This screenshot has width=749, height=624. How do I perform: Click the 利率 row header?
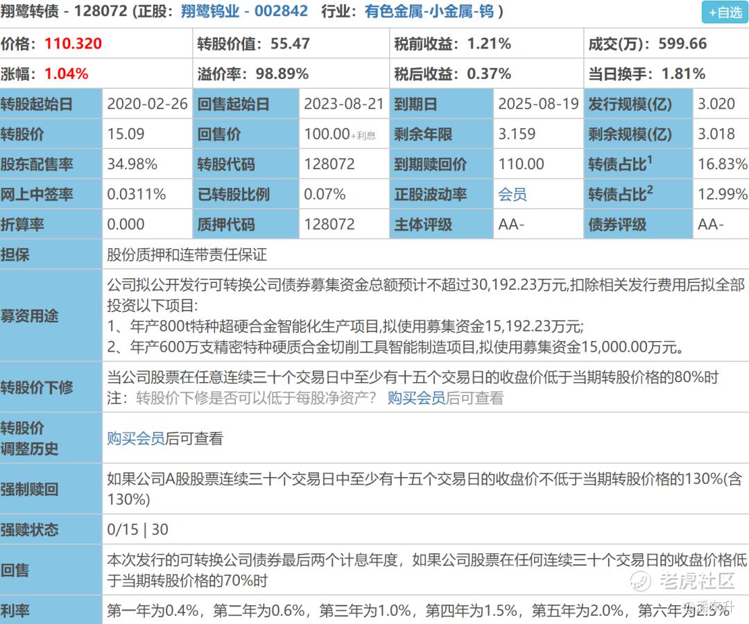click(51, 610)
